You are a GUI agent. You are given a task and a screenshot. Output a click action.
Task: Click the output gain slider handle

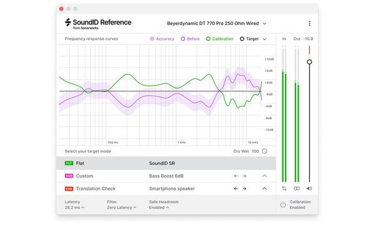pyautogui.click(x=309, y=62)
